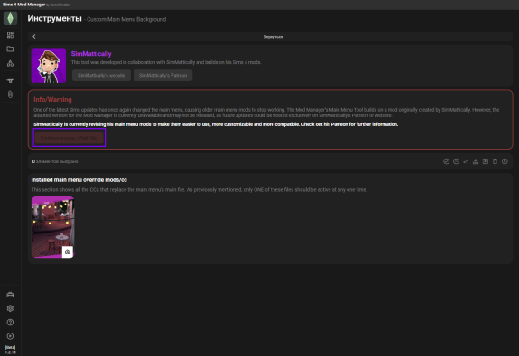Click the home badge on the mod thumbnail

pos(67,251)
